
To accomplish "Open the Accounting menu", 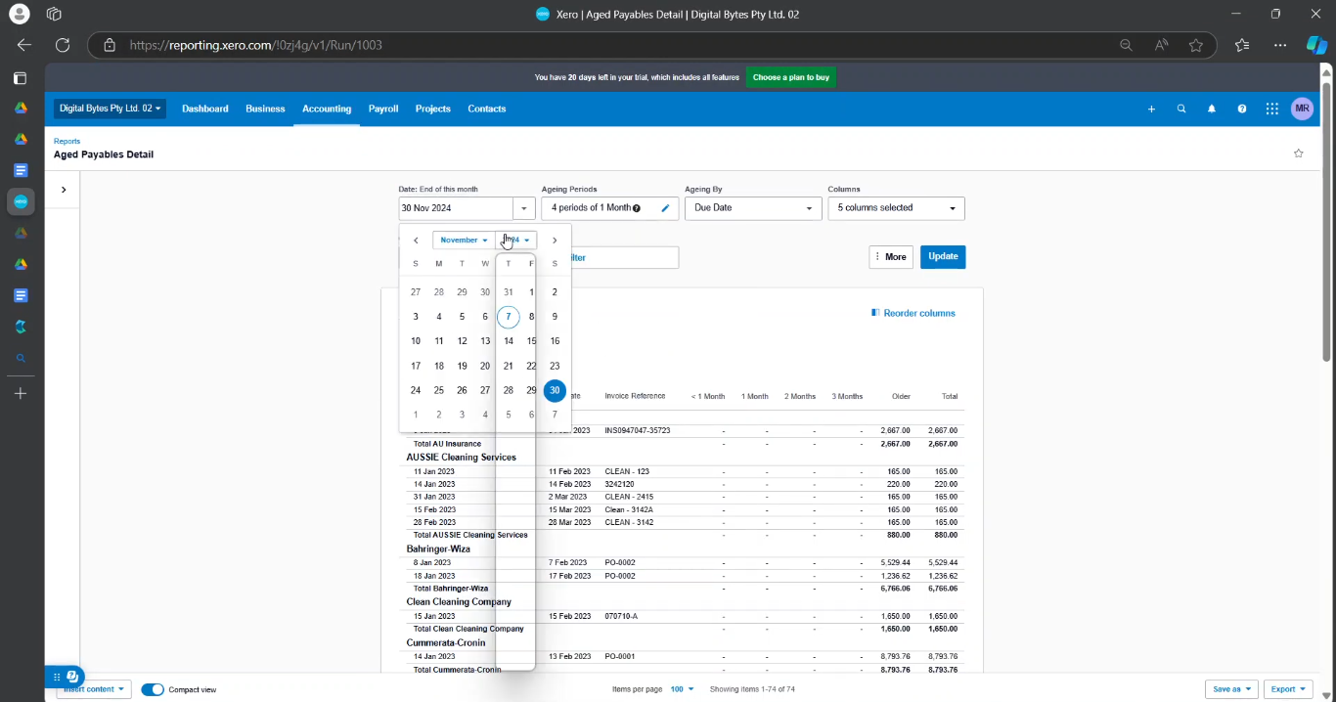I will (327, 110).
